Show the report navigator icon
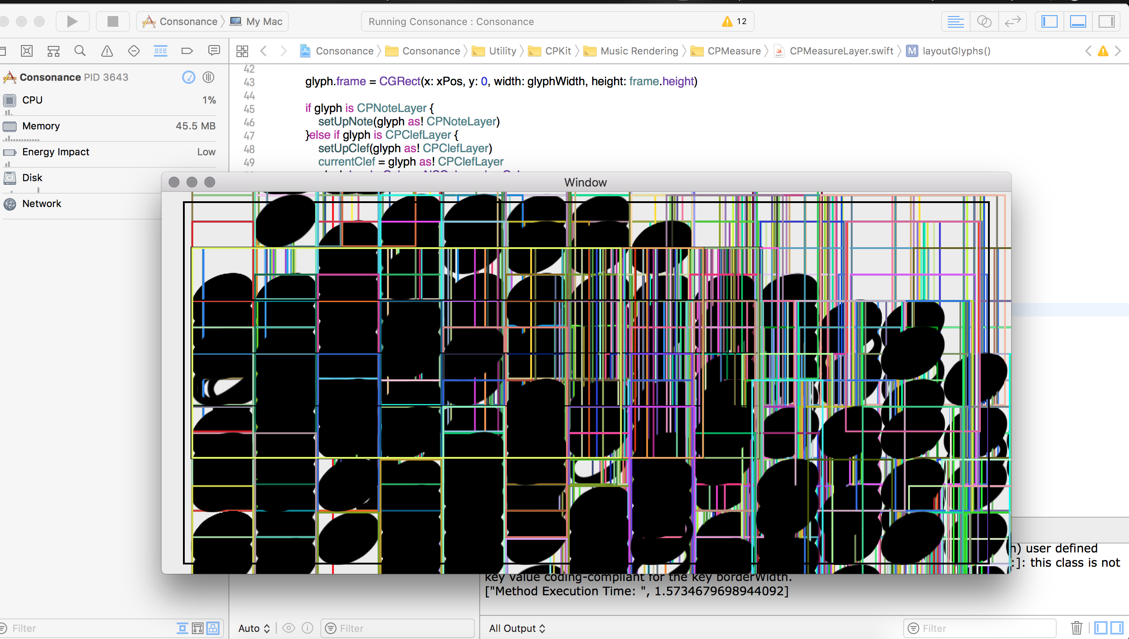The image size is (1129, 639). coord(214,50)
